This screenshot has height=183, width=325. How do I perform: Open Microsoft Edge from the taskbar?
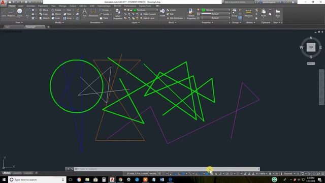click(170, 179)
